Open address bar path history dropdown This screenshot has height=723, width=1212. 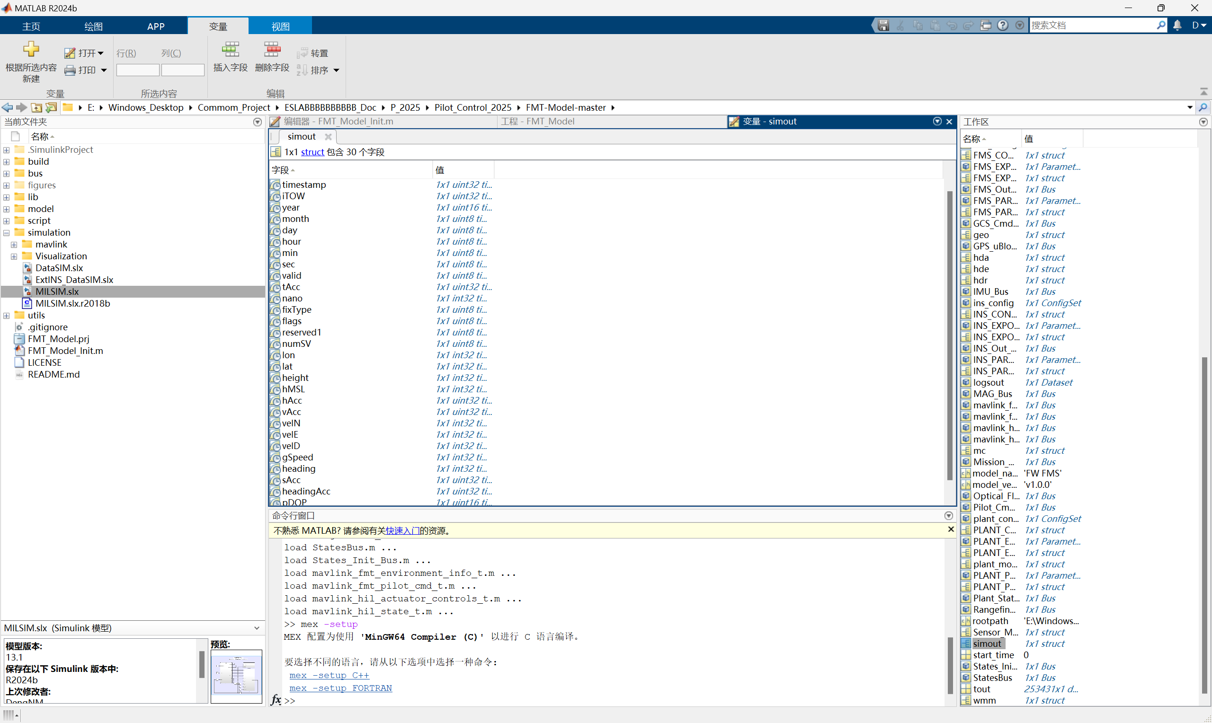point(1190,107)
